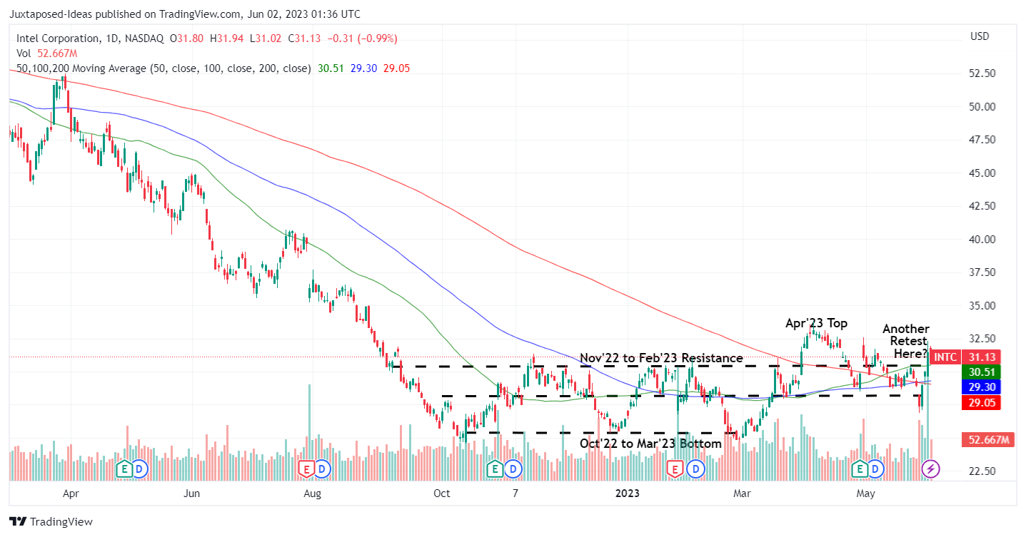The height and width of the screenshot is (537, 1026).
Task: Click the 50,100,200 Moving Average legend
Action: coord(163,68)
